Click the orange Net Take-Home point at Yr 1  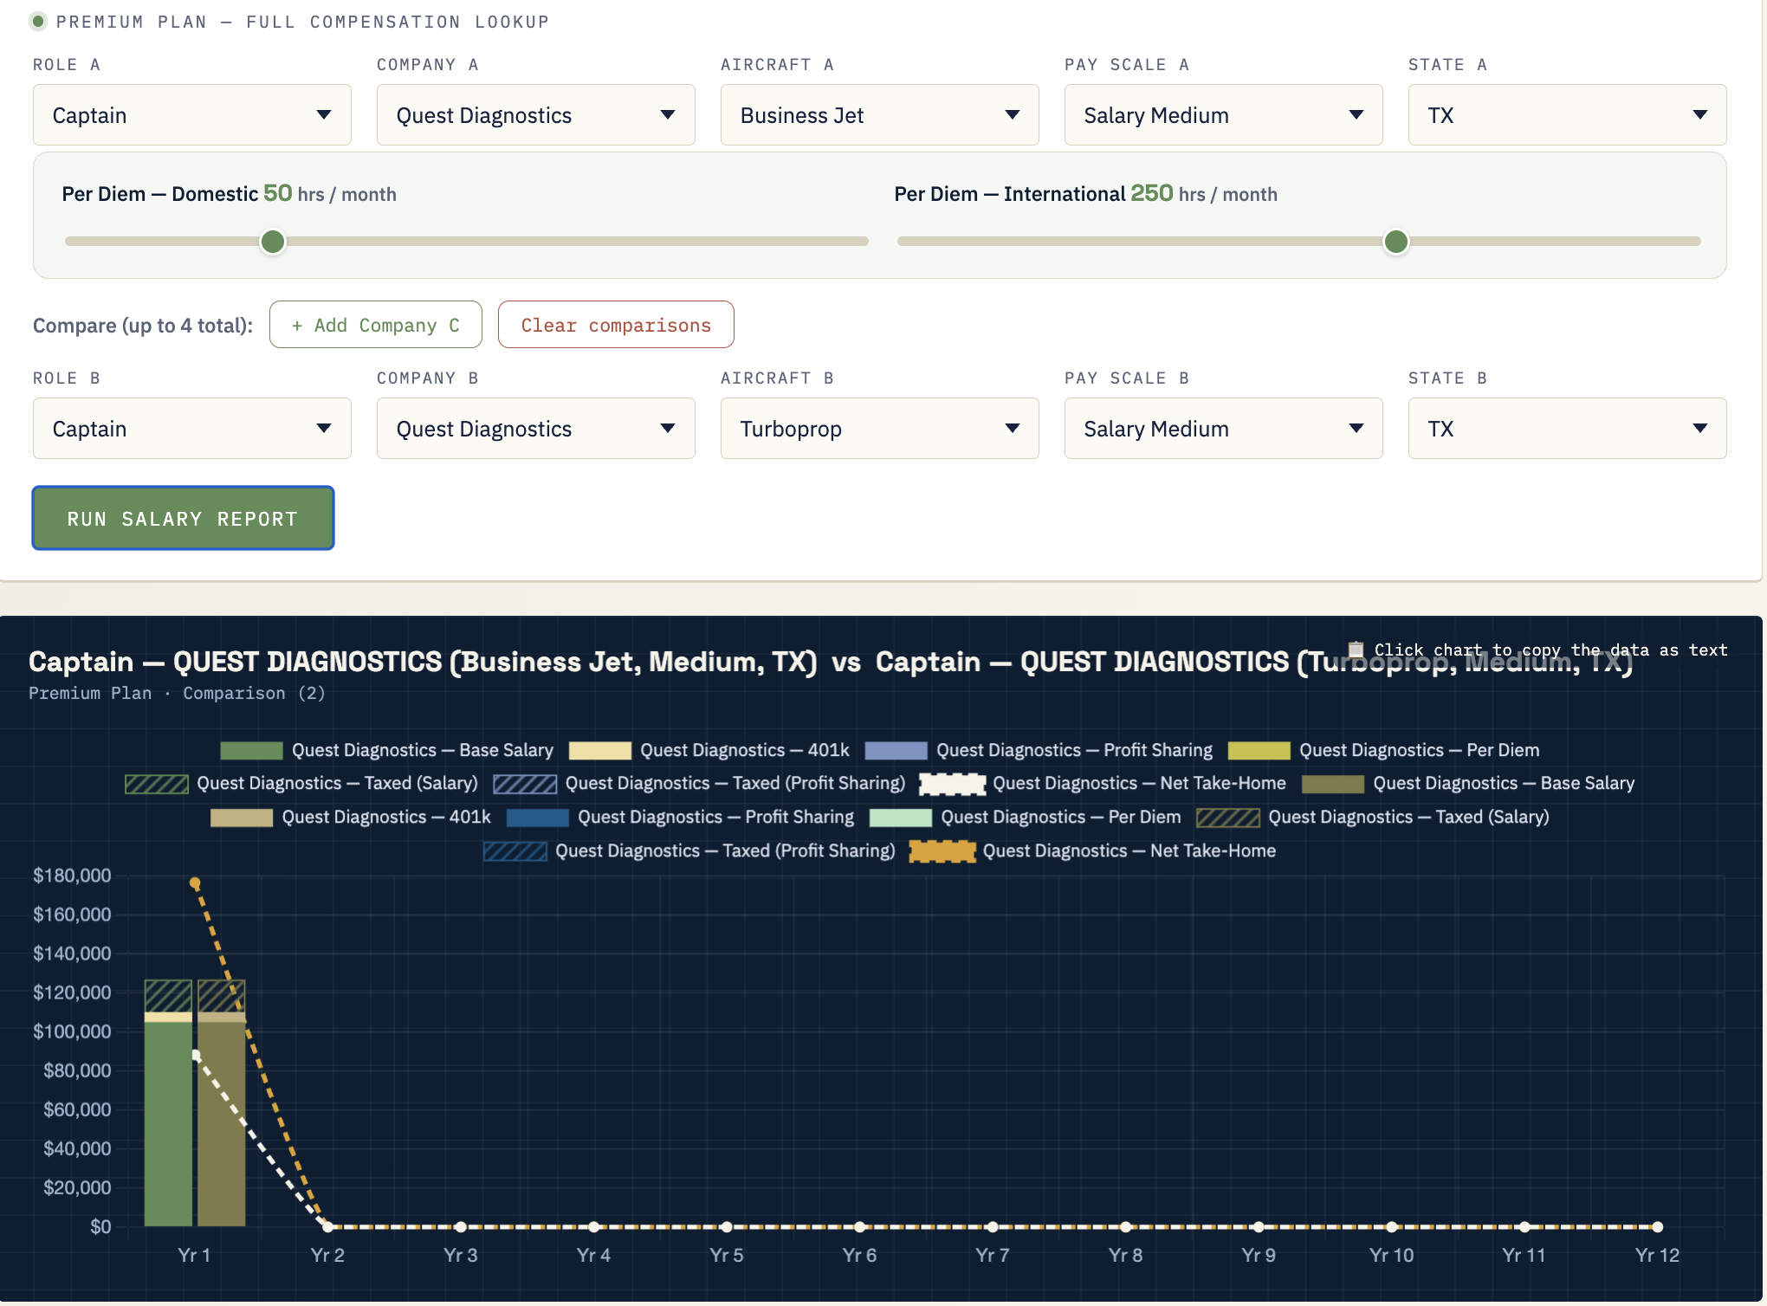[195, 883]
